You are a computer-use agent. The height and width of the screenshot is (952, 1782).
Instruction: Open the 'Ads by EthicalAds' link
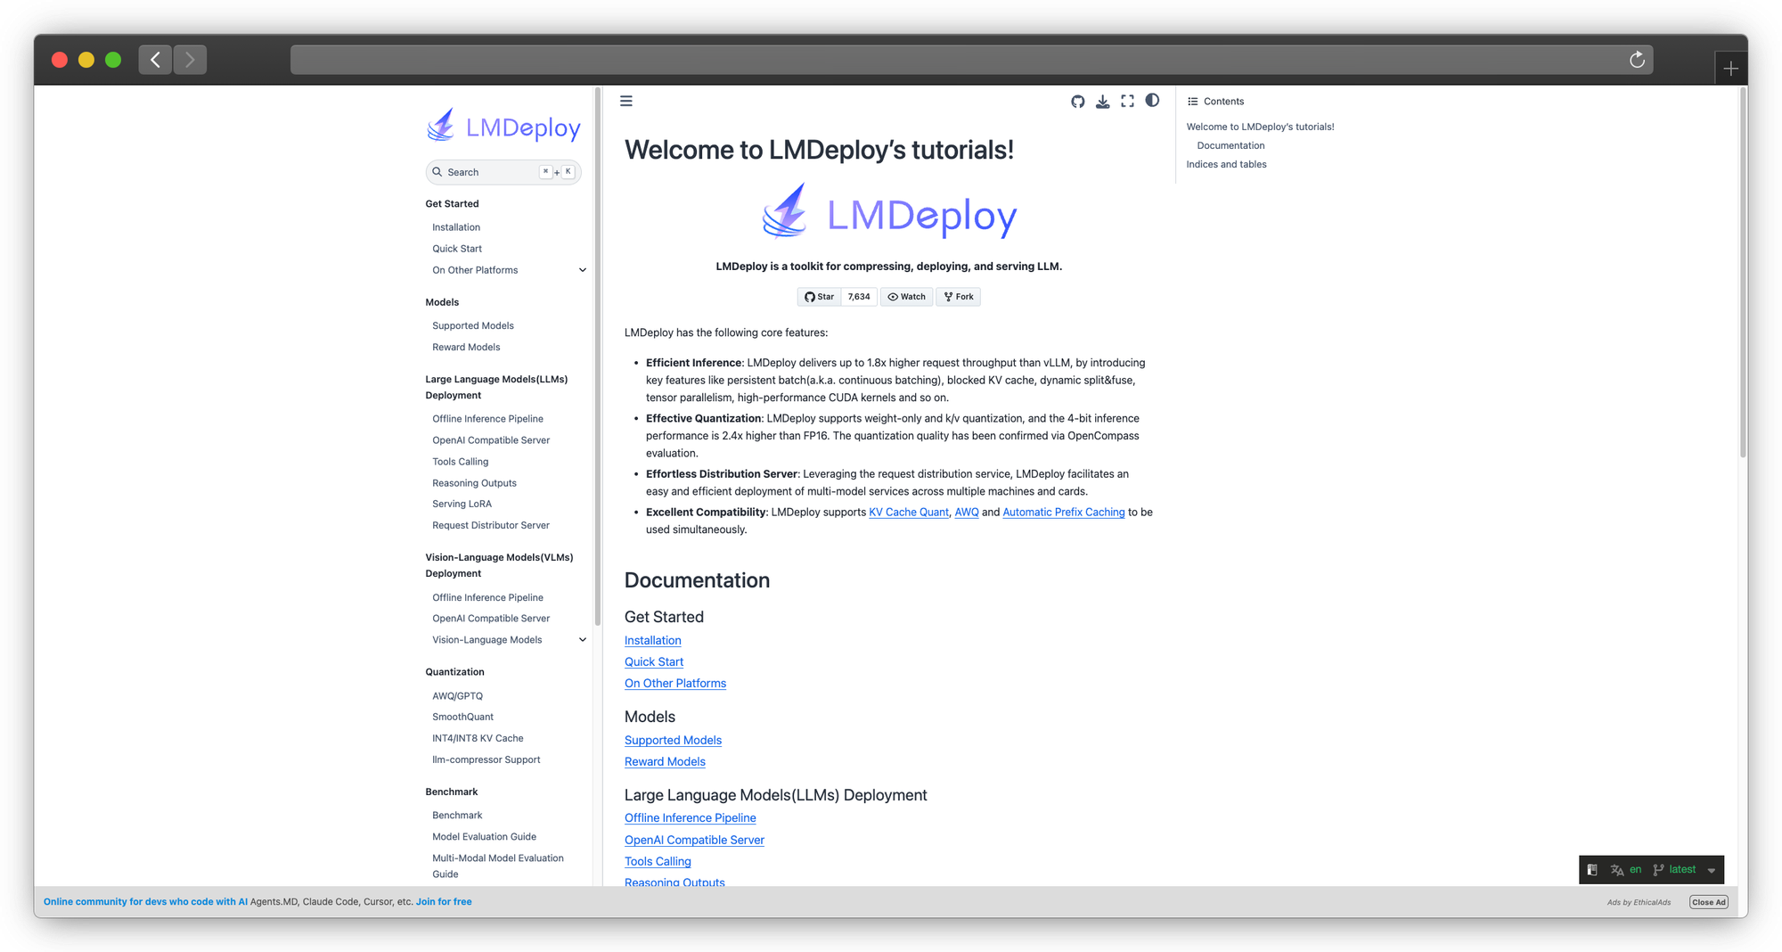tap(1639, 902)
